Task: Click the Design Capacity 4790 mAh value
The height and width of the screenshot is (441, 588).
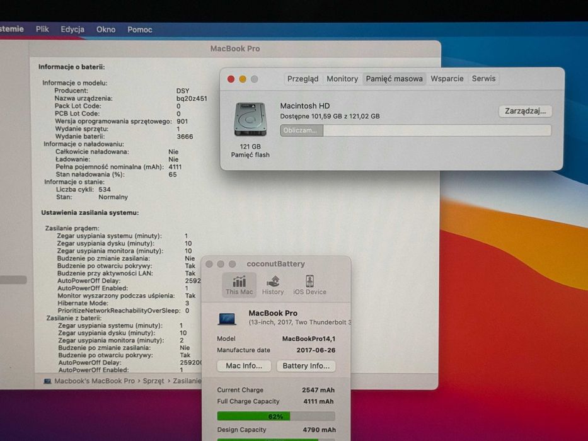Action: point(319,430)
